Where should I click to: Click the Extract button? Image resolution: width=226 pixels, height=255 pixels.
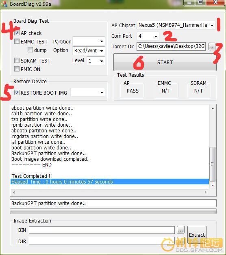tap(197, 235)
